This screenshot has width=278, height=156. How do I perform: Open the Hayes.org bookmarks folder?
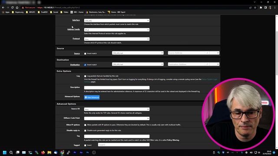pos(18,12)
